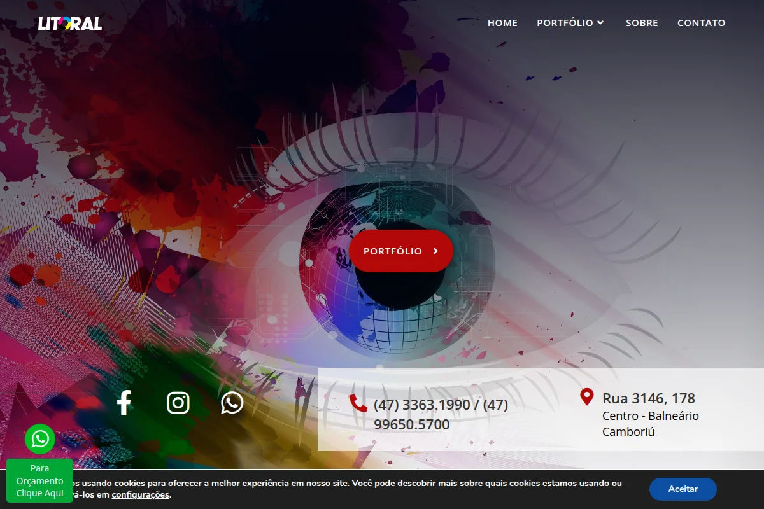Select PORTFÓLIO in the top navigation
Viewport: 764px width, 509px height.
pos(565,23)
